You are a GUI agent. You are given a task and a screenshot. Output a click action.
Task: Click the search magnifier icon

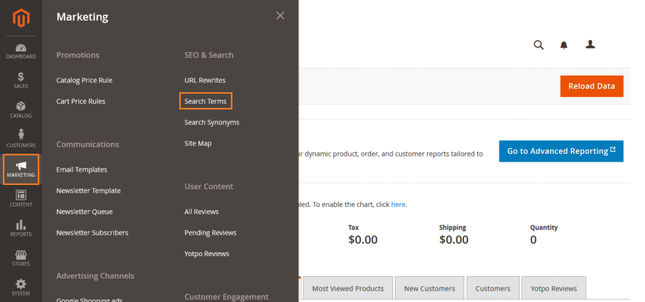[x=539, y=45]
